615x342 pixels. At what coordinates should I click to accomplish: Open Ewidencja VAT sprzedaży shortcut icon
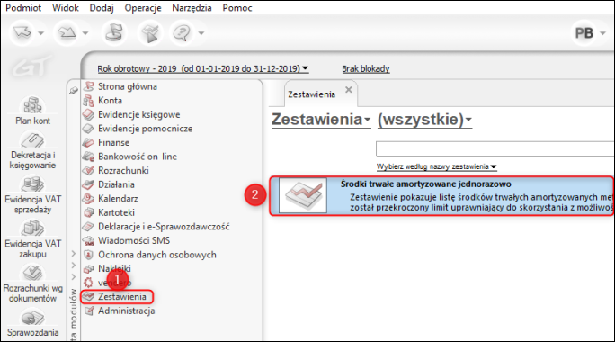click(33, 184)
